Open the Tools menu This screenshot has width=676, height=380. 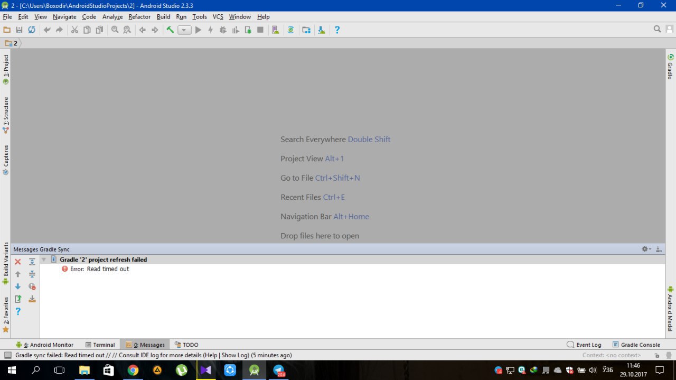click(x=200, y=17)
